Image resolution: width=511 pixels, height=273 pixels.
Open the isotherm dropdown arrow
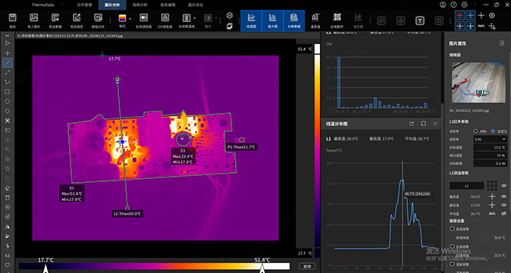click(x=195, y=18)
